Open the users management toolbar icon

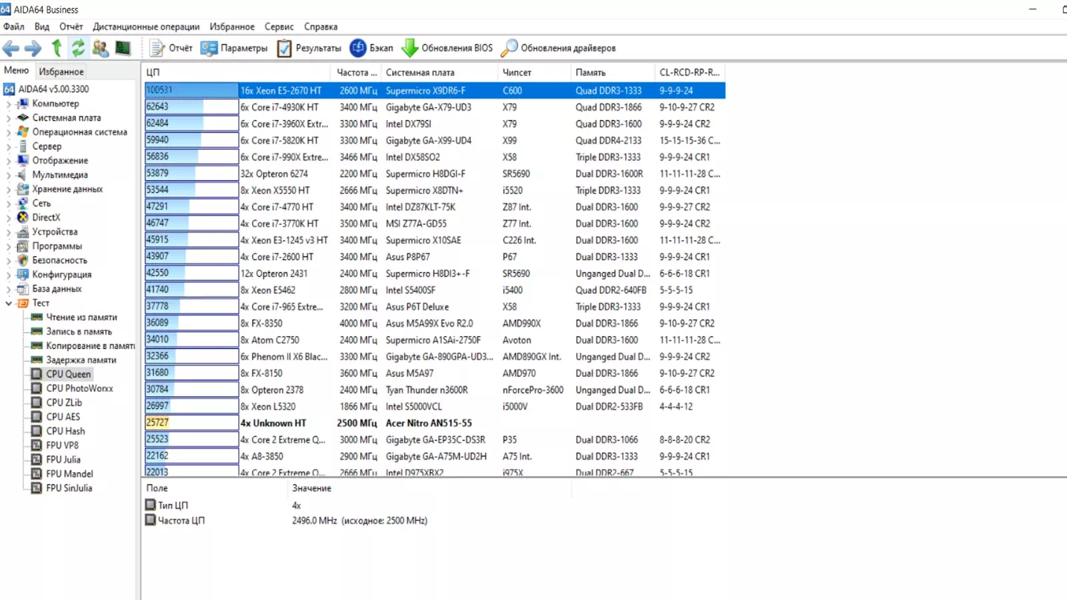coord(101,48)
